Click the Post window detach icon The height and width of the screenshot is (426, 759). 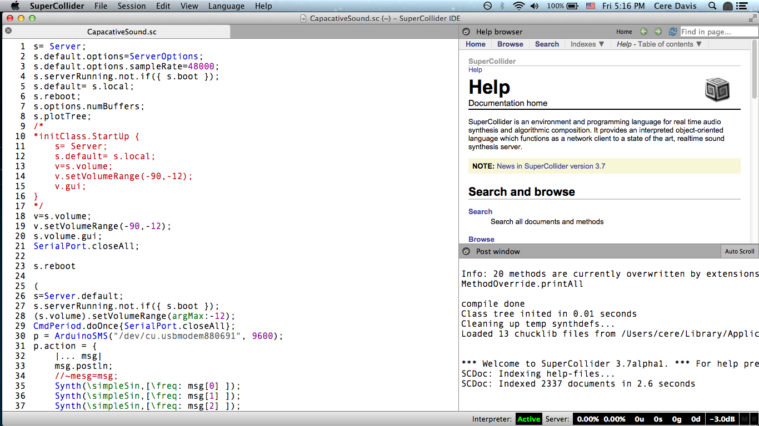tap(466, 251)
